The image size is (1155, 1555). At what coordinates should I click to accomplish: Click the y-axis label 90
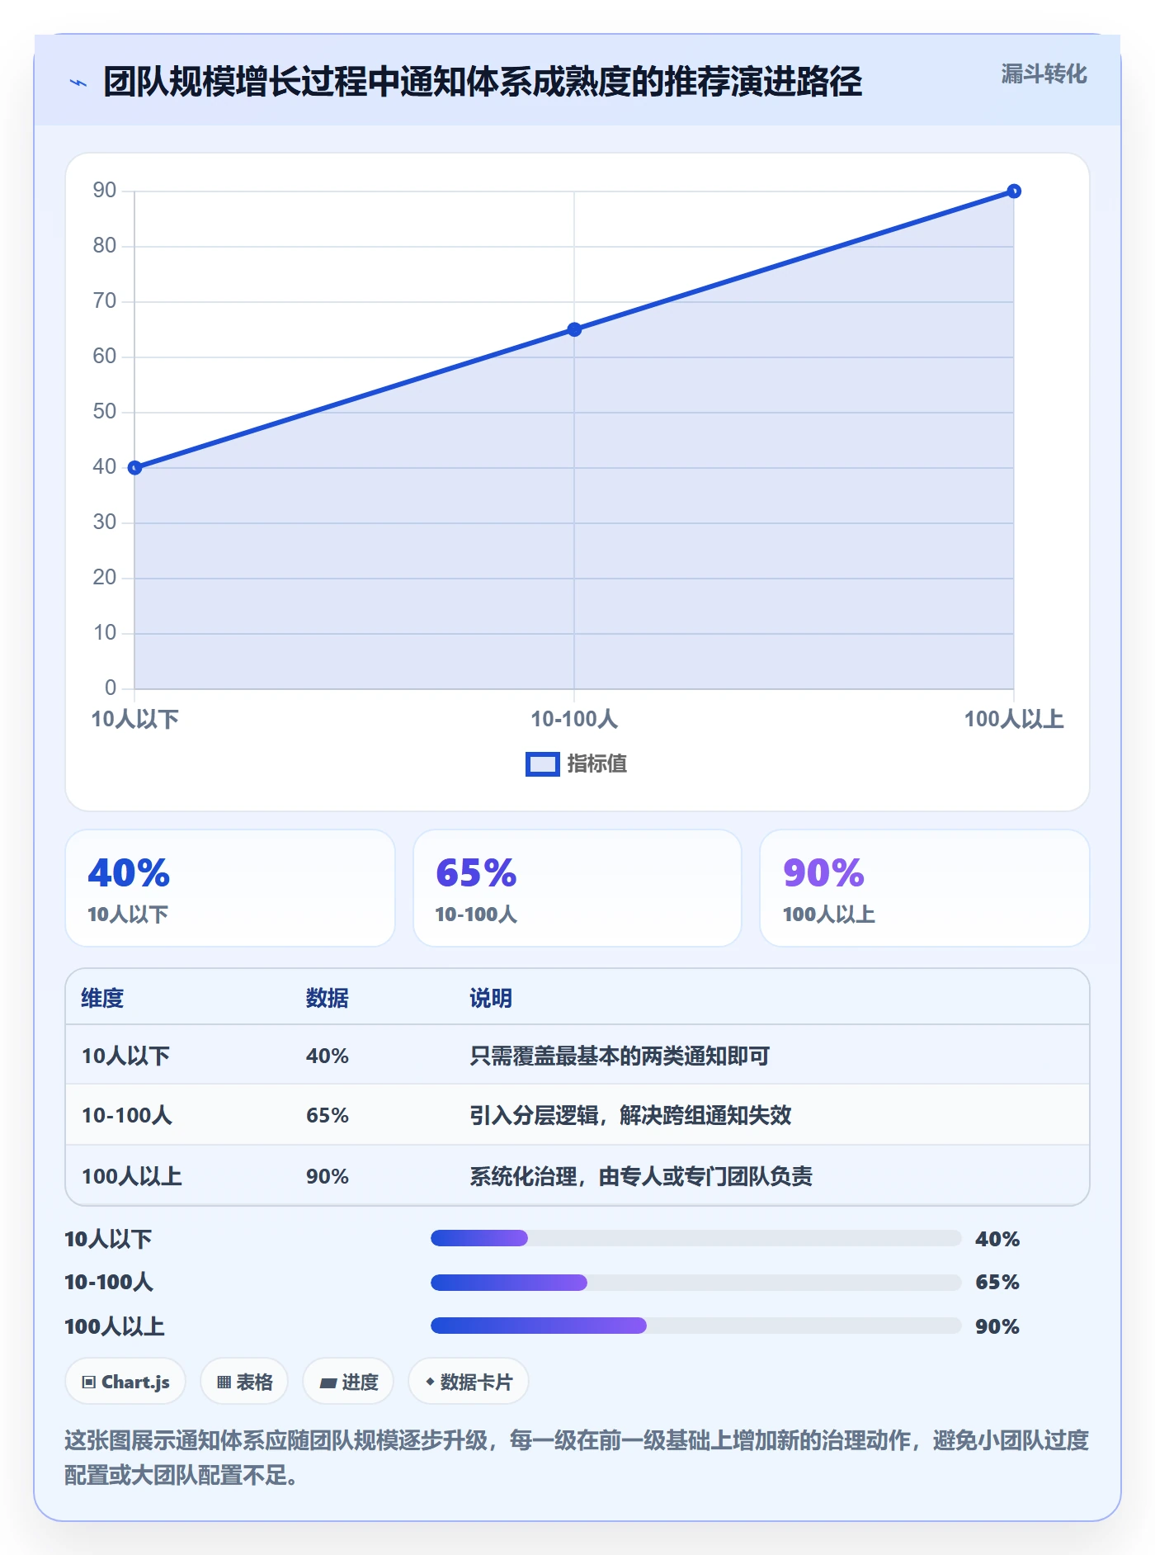(105, 191)
